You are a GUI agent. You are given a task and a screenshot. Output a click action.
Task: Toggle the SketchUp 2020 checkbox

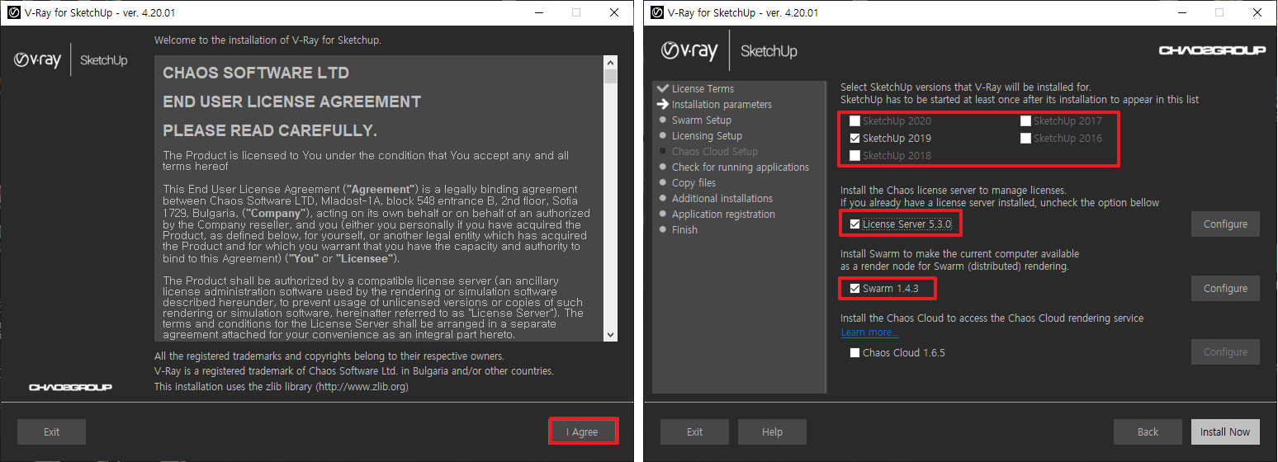[x=854, y=120]
